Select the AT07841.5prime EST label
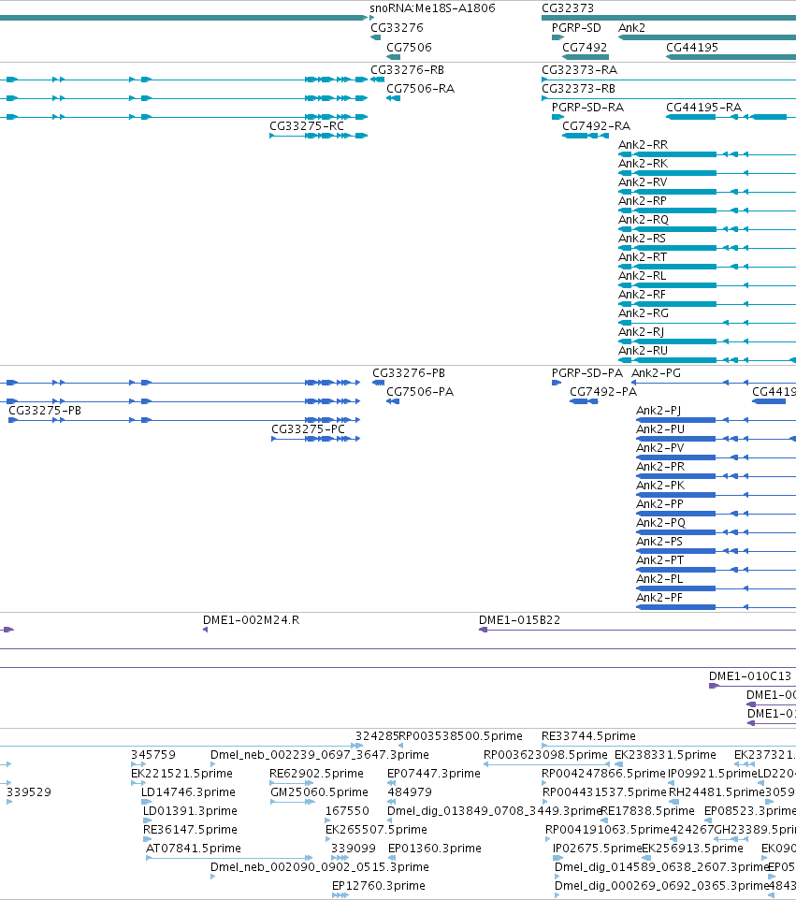The image size is (796, 900). click(x=194, y=849)
